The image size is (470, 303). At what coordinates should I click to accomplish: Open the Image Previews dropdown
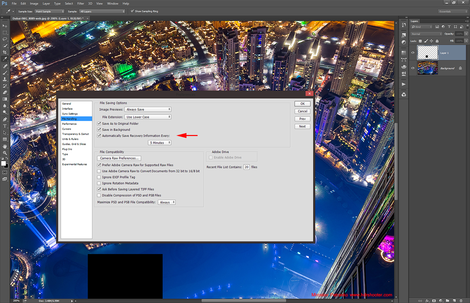click(x=148, y=109)
